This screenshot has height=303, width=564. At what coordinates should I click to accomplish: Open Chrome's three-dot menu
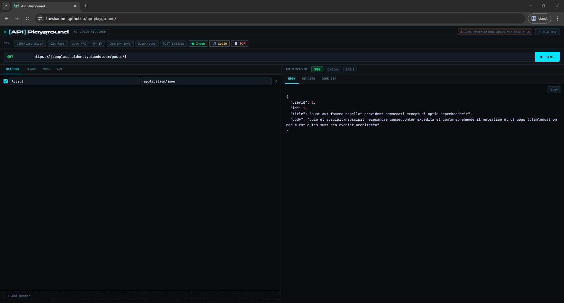pos(557,18)
